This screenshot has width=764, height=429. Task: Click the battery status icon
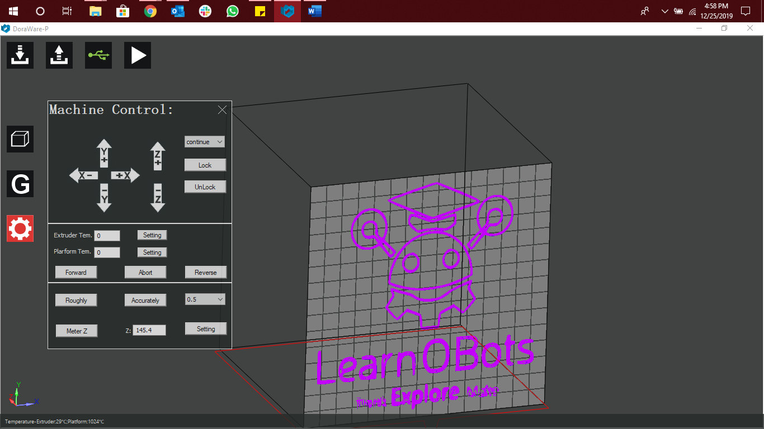tap(678, 11)
